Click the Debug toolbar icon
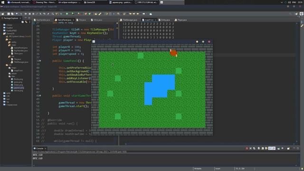The width and height of the screenshot is (304, 171). point(61,14)
